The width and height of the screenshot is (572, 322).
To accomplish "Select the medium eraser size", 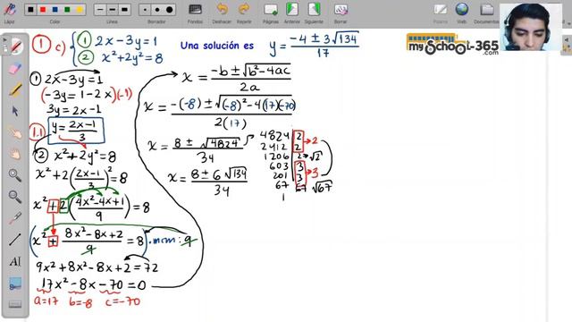I will point(157,10).
